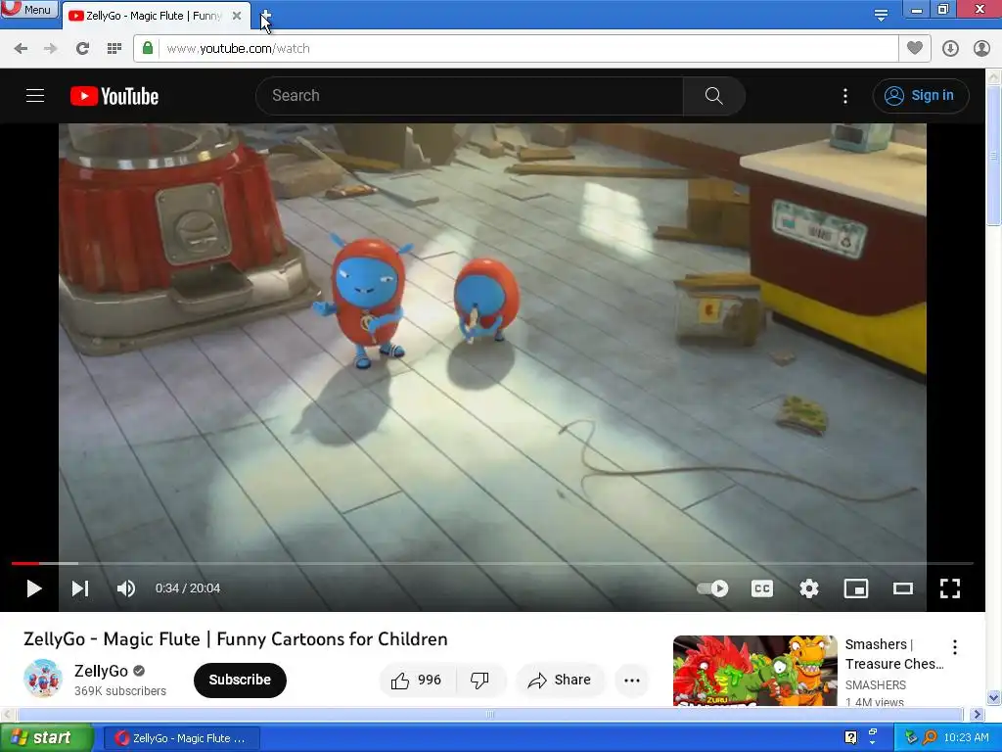
Task: Click the horizontal scrollbar right arrow
Action: coord(978,714)
